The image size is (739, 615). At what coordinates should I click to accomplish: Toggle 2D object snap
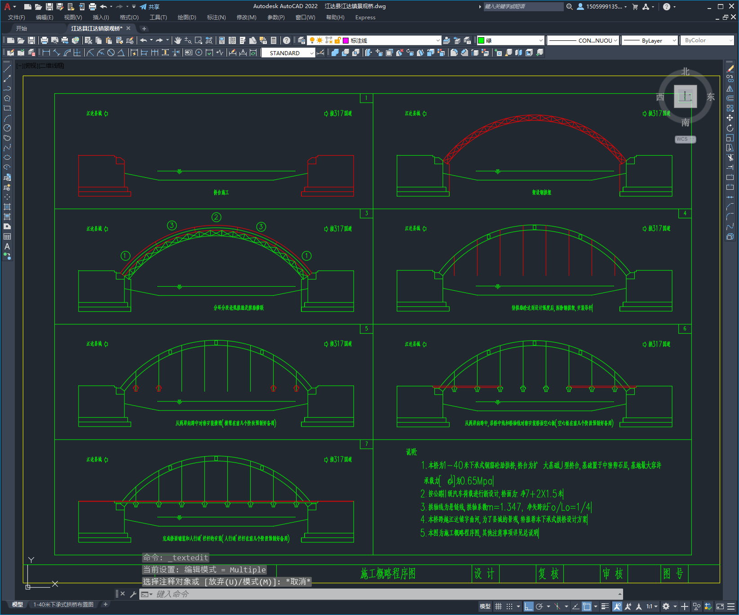point(587,606)
